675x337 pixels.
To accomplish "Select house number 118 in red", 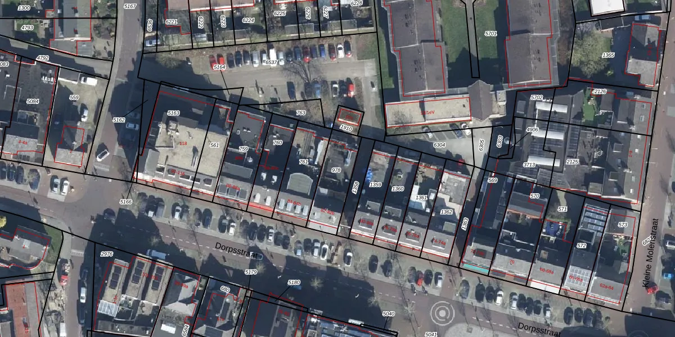I will tap(183, 144).
